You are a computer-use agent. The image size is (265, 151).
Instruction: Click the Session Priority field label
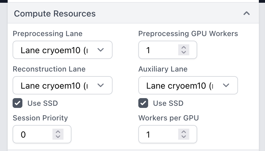coord(40,118)
